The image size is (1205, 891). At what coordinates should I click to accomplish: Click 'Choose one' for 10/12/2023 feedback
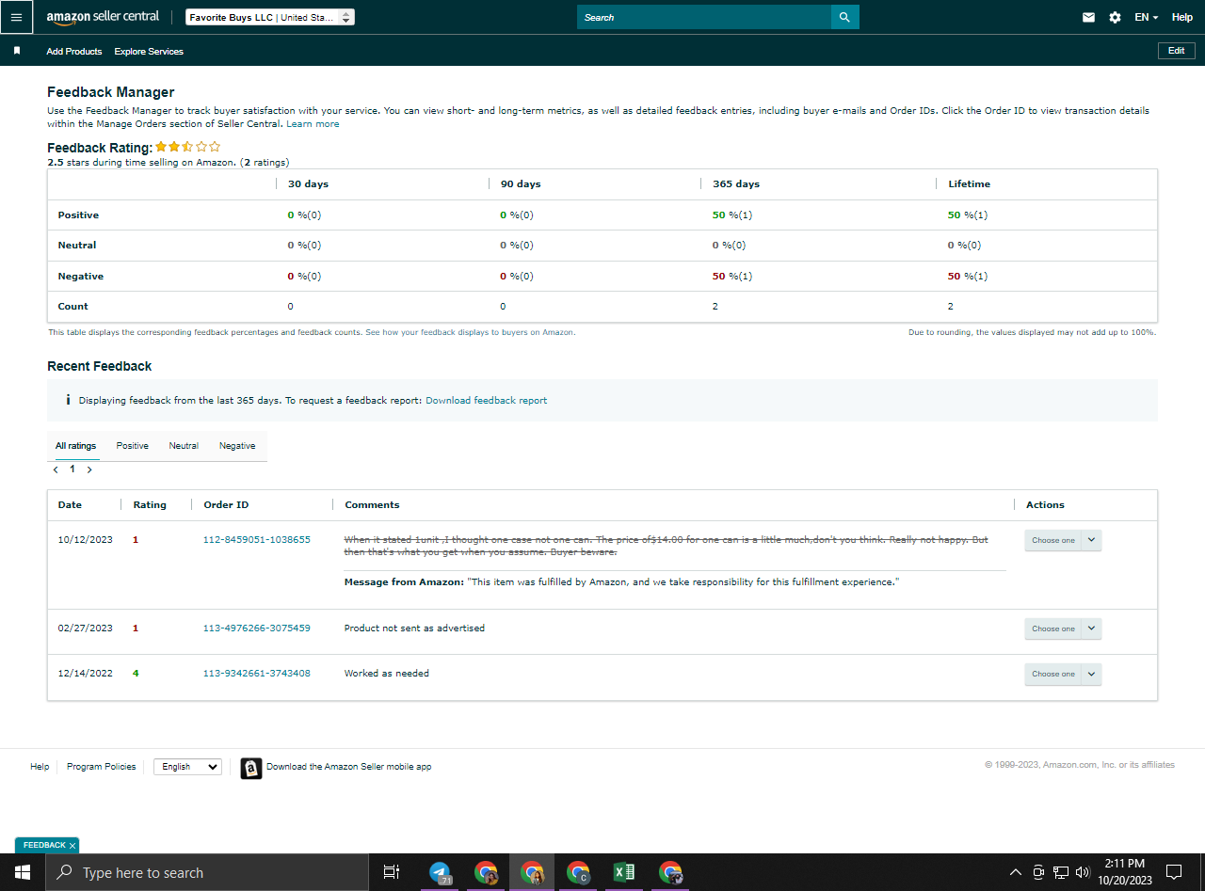point(1052,540)
